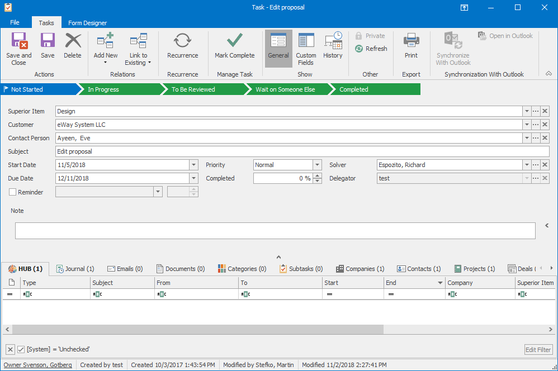Open the Documents (0) tab
The width and height of the screenshot is (558, 371).
coord(181,269)
